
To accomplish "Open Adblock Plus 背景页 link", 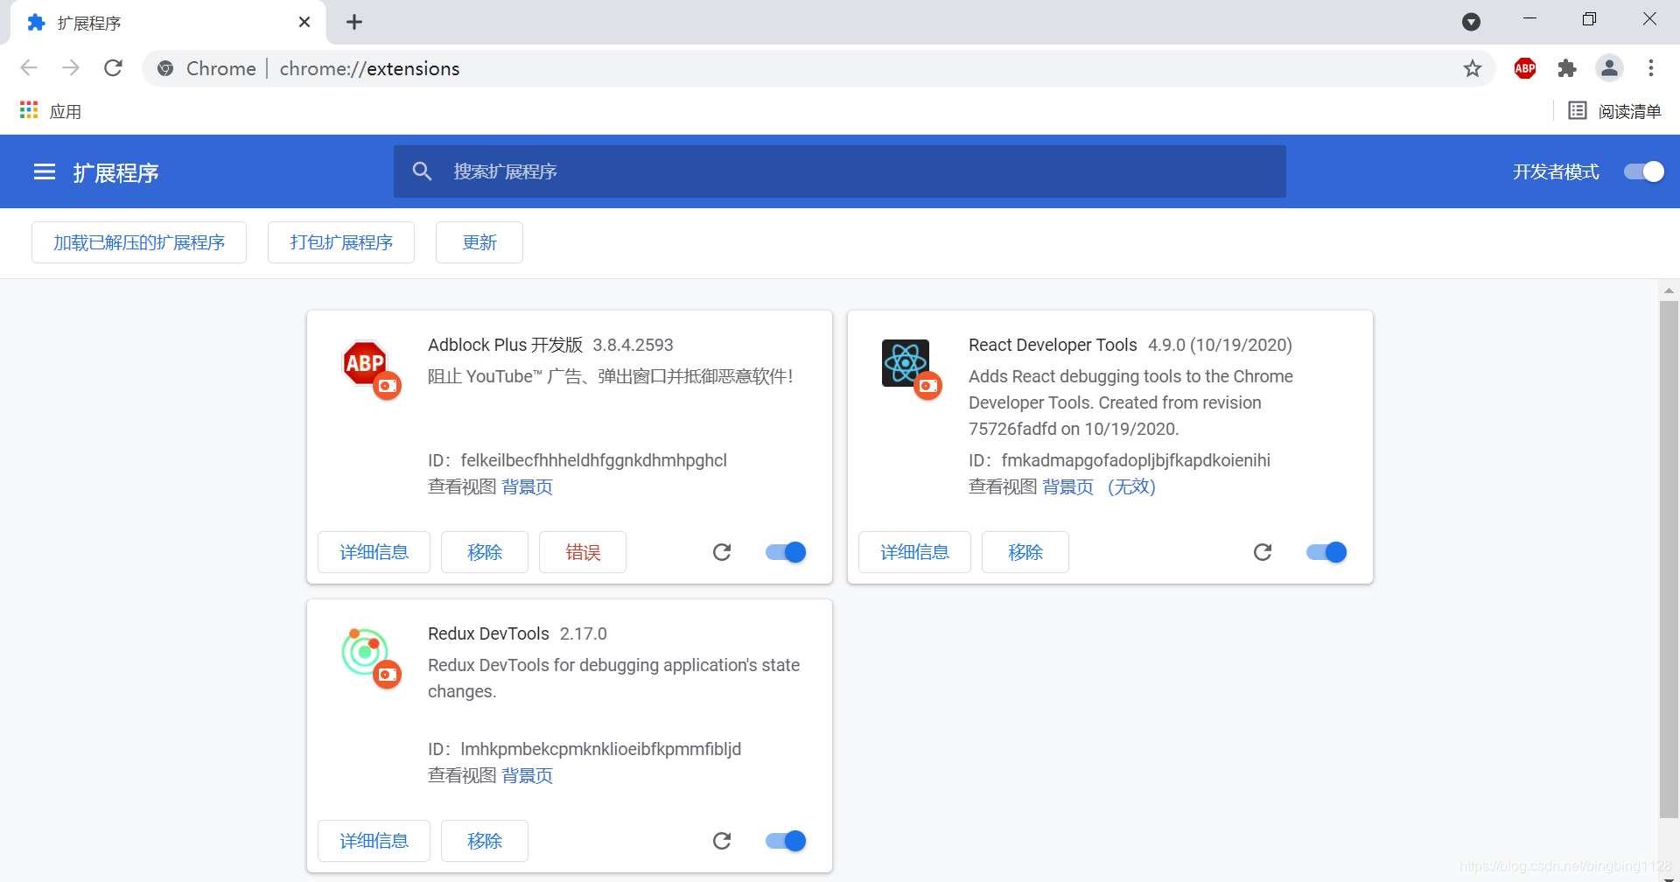I will tap(528, 486).
